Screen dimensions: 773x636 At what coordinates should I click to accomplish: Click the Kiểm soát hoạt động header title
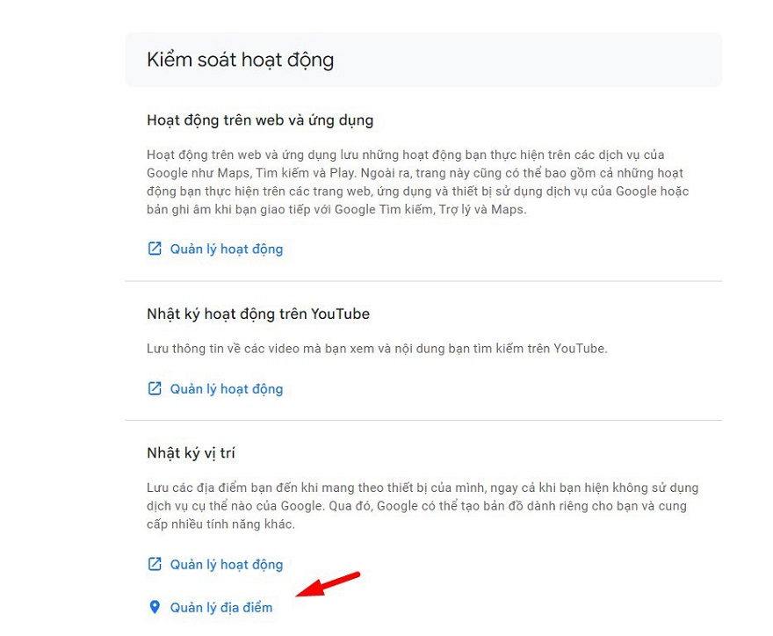pos(240,60)
